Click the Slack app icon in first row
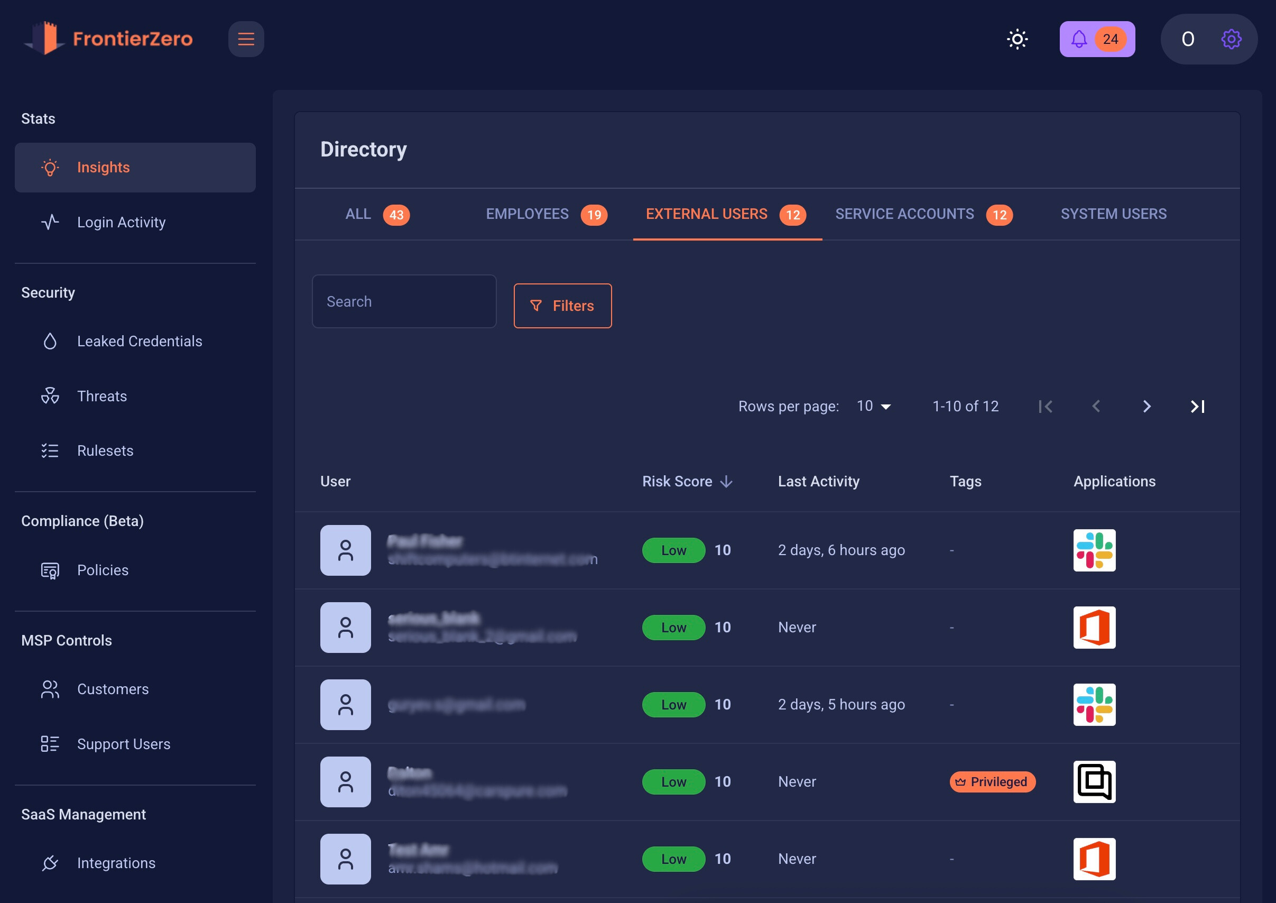Image resolution: width=1276 pixels, height=903 pixels. click(1094, 550)
